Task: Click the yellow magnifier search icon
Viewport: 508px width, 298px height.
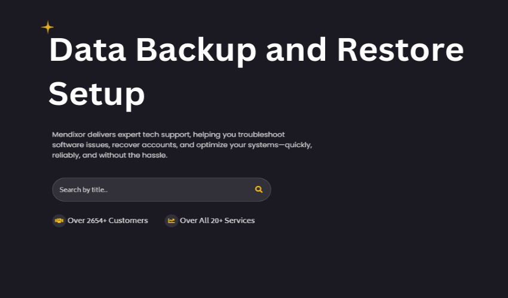Action: point(259,190)
